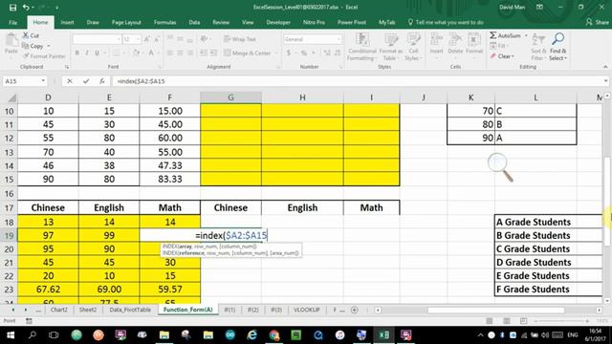The image size is (612, 344).
Task: Open the Chrome icon in the taskbar
Action: [x=274, y=335]
